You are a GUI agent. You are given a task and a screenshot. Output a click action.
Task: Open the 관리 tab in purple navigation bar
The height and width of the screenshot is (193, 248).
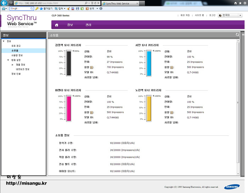pyautogui.click(x=89, y=25)
